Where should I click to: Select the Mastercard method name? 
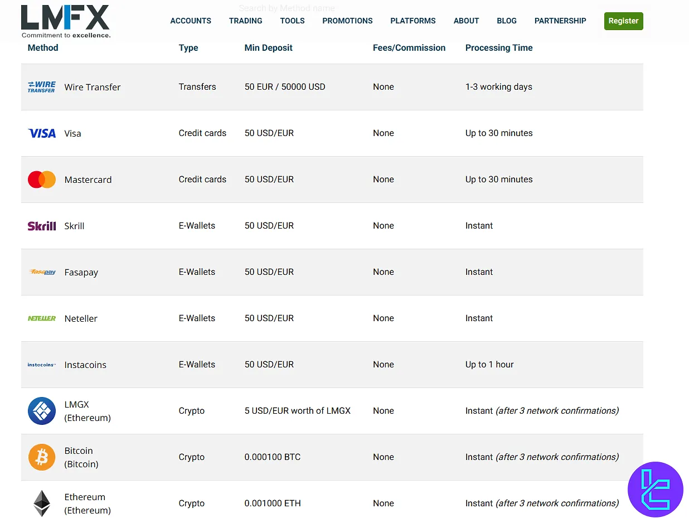click(88, 180)
